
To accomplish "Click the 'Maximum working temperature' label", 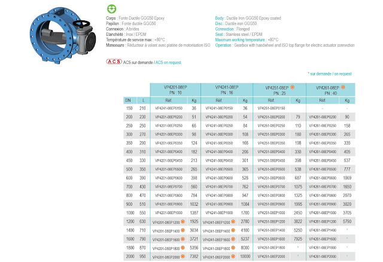I will pyautogui.click(x=240, y=40).
